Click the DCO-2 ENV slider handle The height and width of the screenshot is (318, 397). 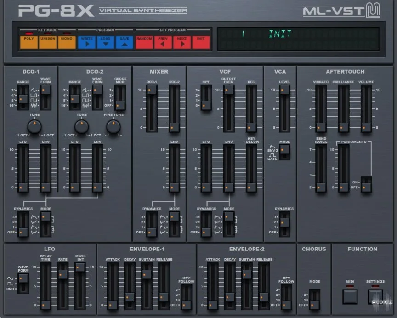[x=97, y=187]
